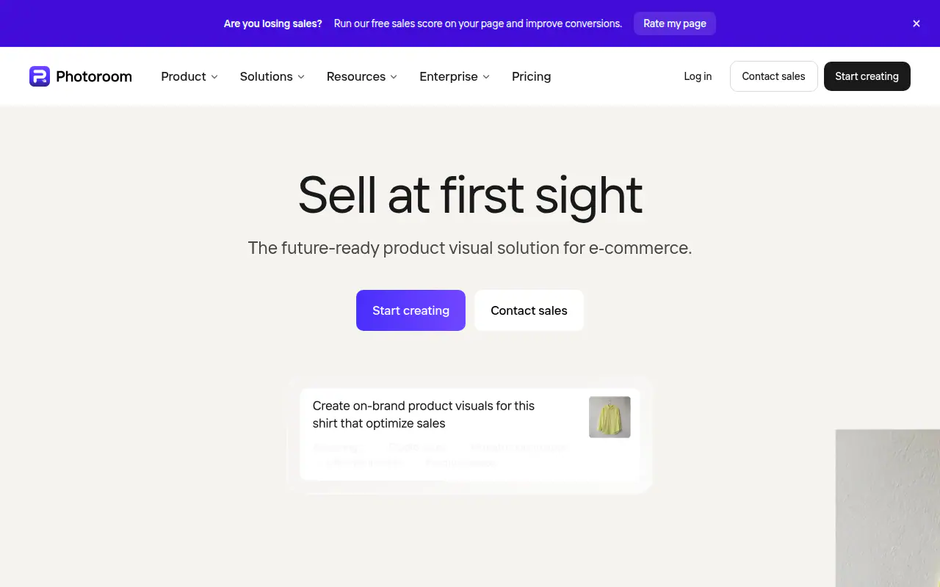Click the purple hero Start creating button
This screenshot has height=587, width=940.
pos(411,310)
